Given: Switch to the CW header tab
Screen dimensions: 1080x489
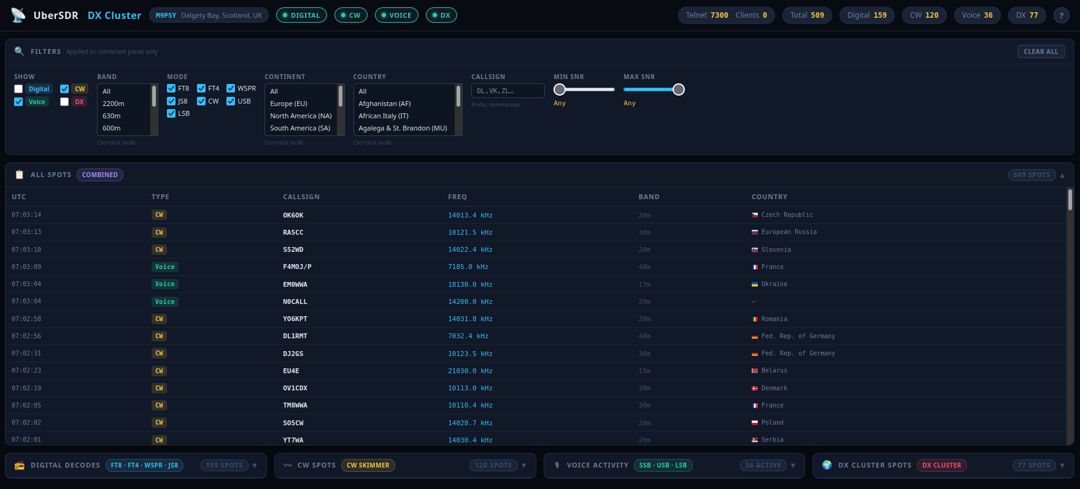Looking at the screenshot, I should tap(351, 15).
